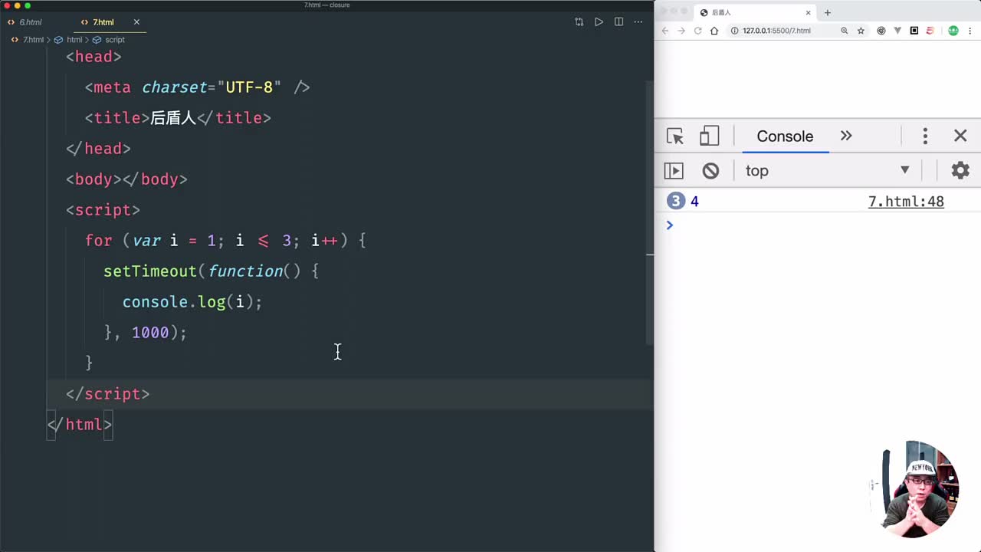The height and width of the screenshot is (552, 981).
Task: Open the HTML5 extension icon
Action: coord(930,31)
